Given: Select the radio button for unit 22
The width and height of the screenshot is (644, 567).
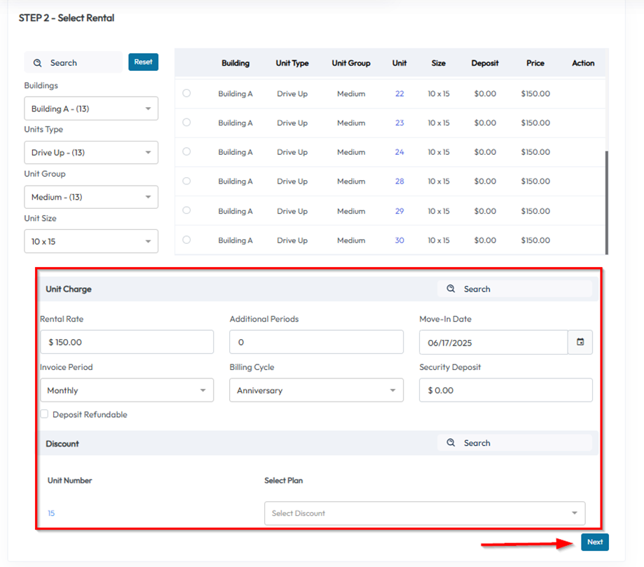Looking at the screenshot, I should click(186, 93).
